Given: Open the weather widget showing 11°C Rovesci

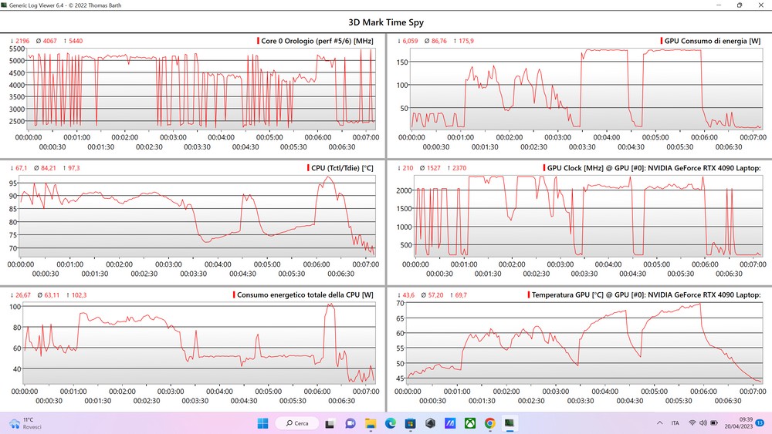Looking at the screenshot, I should 25,423.
